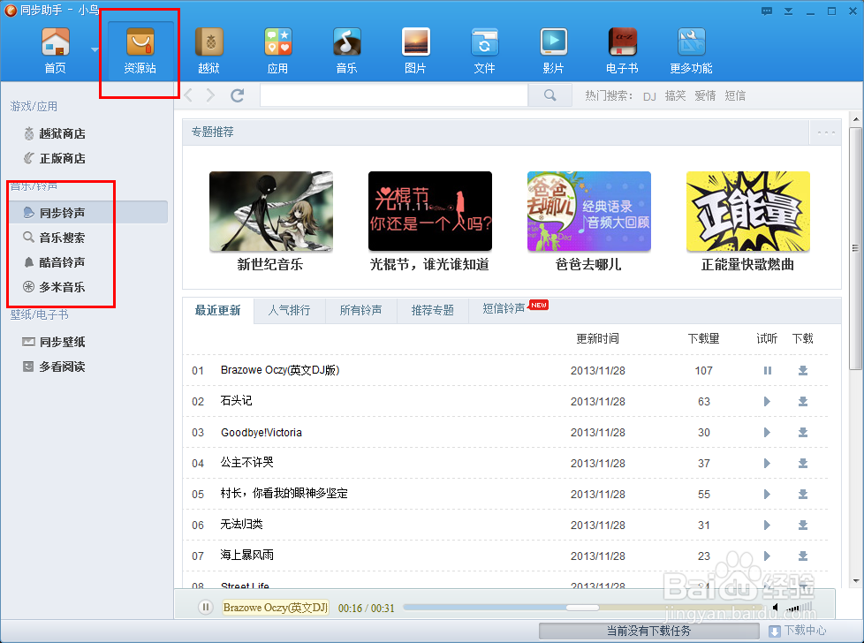Click the back navigation chevron
This screenshot has height=643, width=864.
point(187,95)
